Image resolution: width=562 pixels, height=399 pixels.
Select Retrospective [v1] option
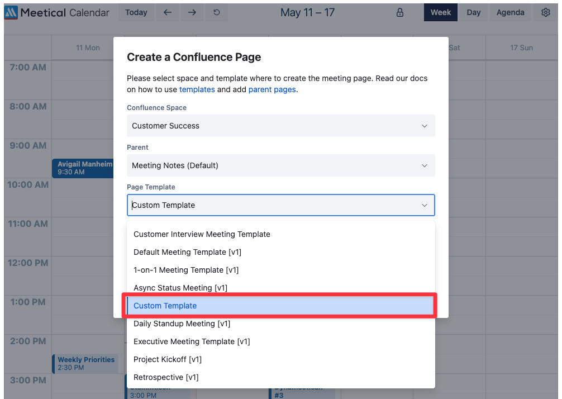click(x=281, y=378)
